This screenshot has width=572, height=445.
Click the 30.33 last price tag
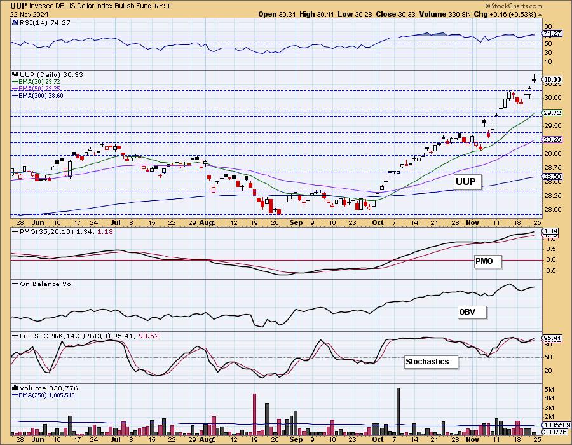[552, 79]
